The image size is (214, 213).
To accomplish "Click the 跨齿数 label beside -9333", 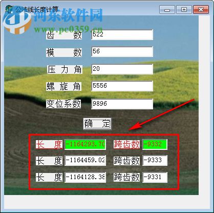I will pos(126,161).
